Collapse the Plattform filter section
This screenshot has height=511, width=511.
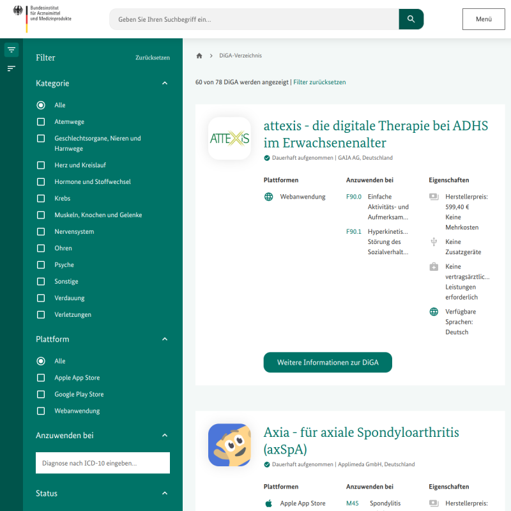165,339
